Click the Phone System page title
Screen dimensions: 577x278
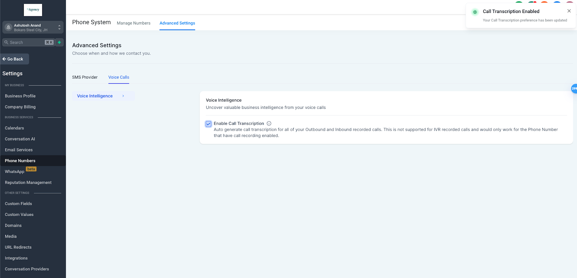92,22
